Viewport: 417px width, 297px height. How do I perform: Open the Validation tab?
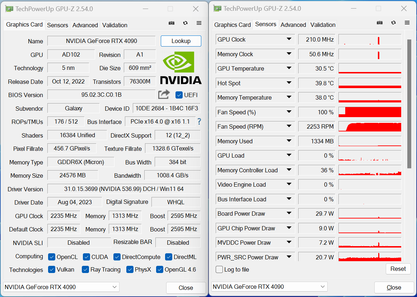[x=115, y=25]
